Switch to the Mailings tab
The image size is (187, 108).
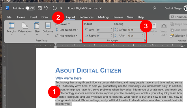(x=104, y=17)
